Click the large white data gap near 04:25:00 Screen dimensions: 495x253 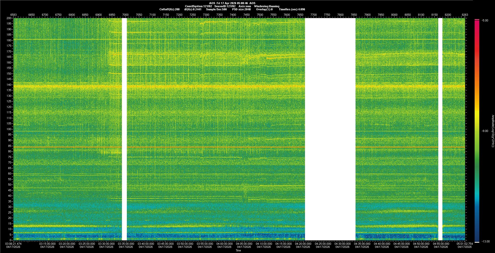330,129
